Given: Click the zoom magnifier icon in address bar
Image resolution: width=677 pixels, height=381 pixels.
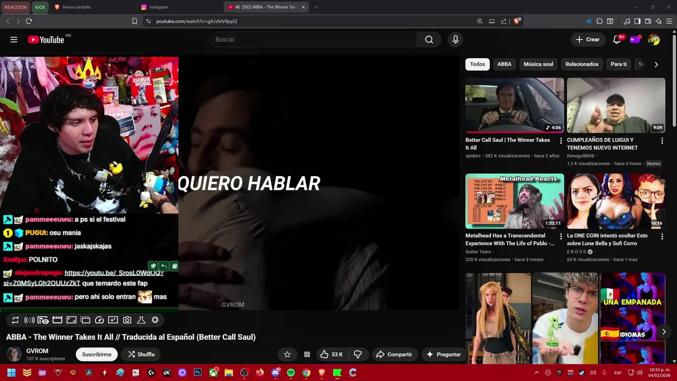Looking at the screenshot, I should pos(480,21).
